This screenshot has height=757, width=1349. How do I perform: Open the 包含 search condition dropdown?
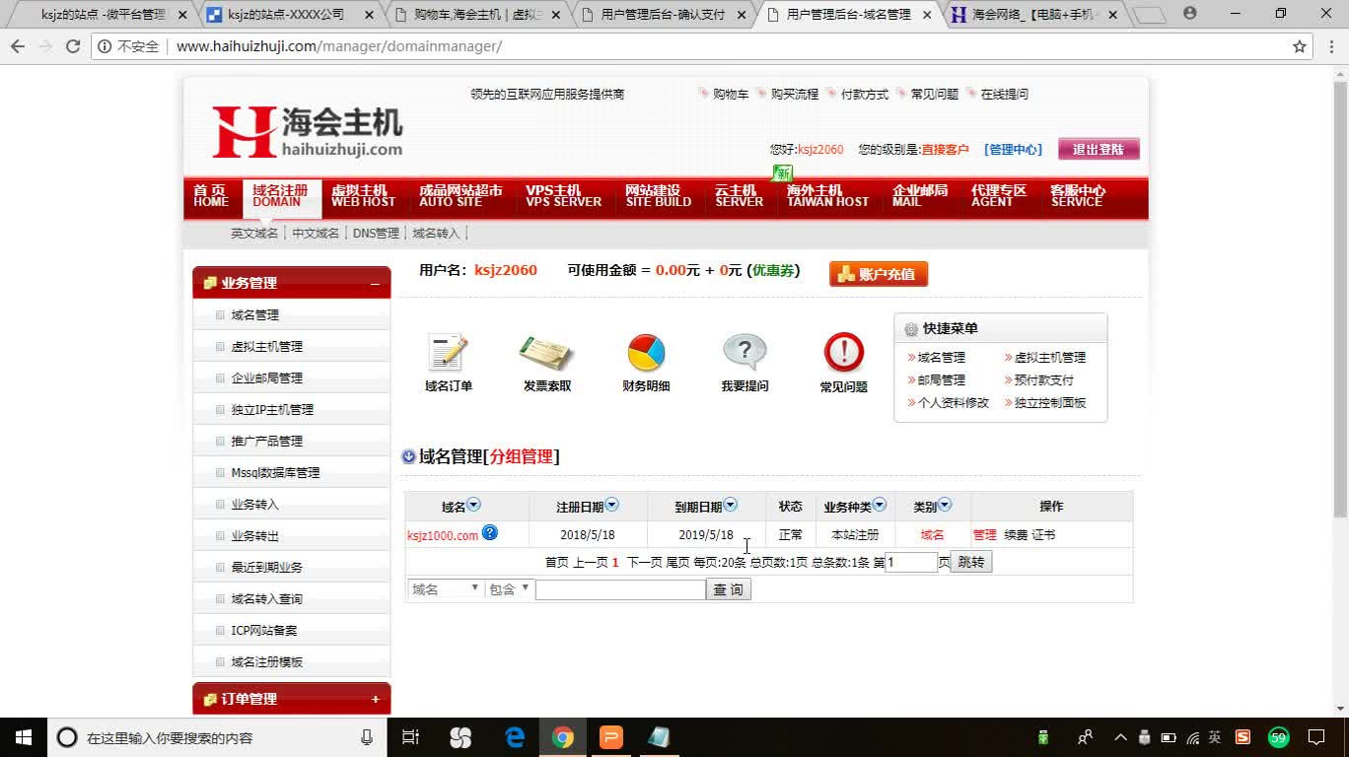(509, 588)
